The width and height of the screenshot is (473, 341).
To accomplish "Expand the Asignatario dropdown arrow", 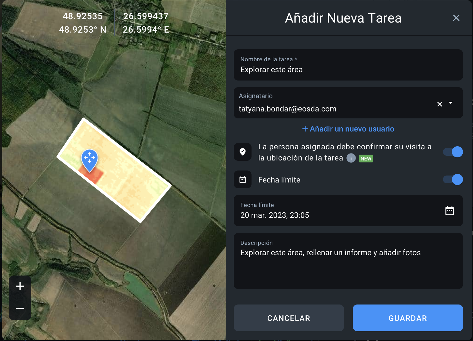I will click(x=451, y=103).
